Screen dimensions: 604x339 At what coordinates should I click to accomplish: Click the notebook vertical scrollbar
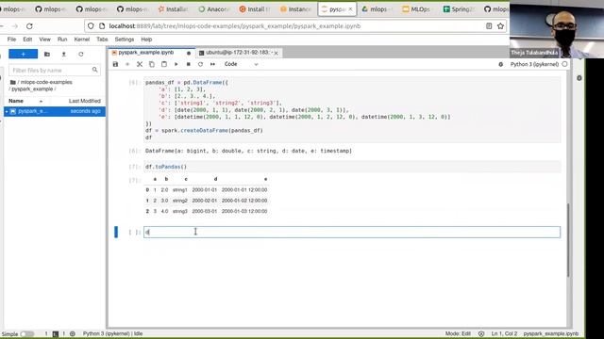point(568,240)
